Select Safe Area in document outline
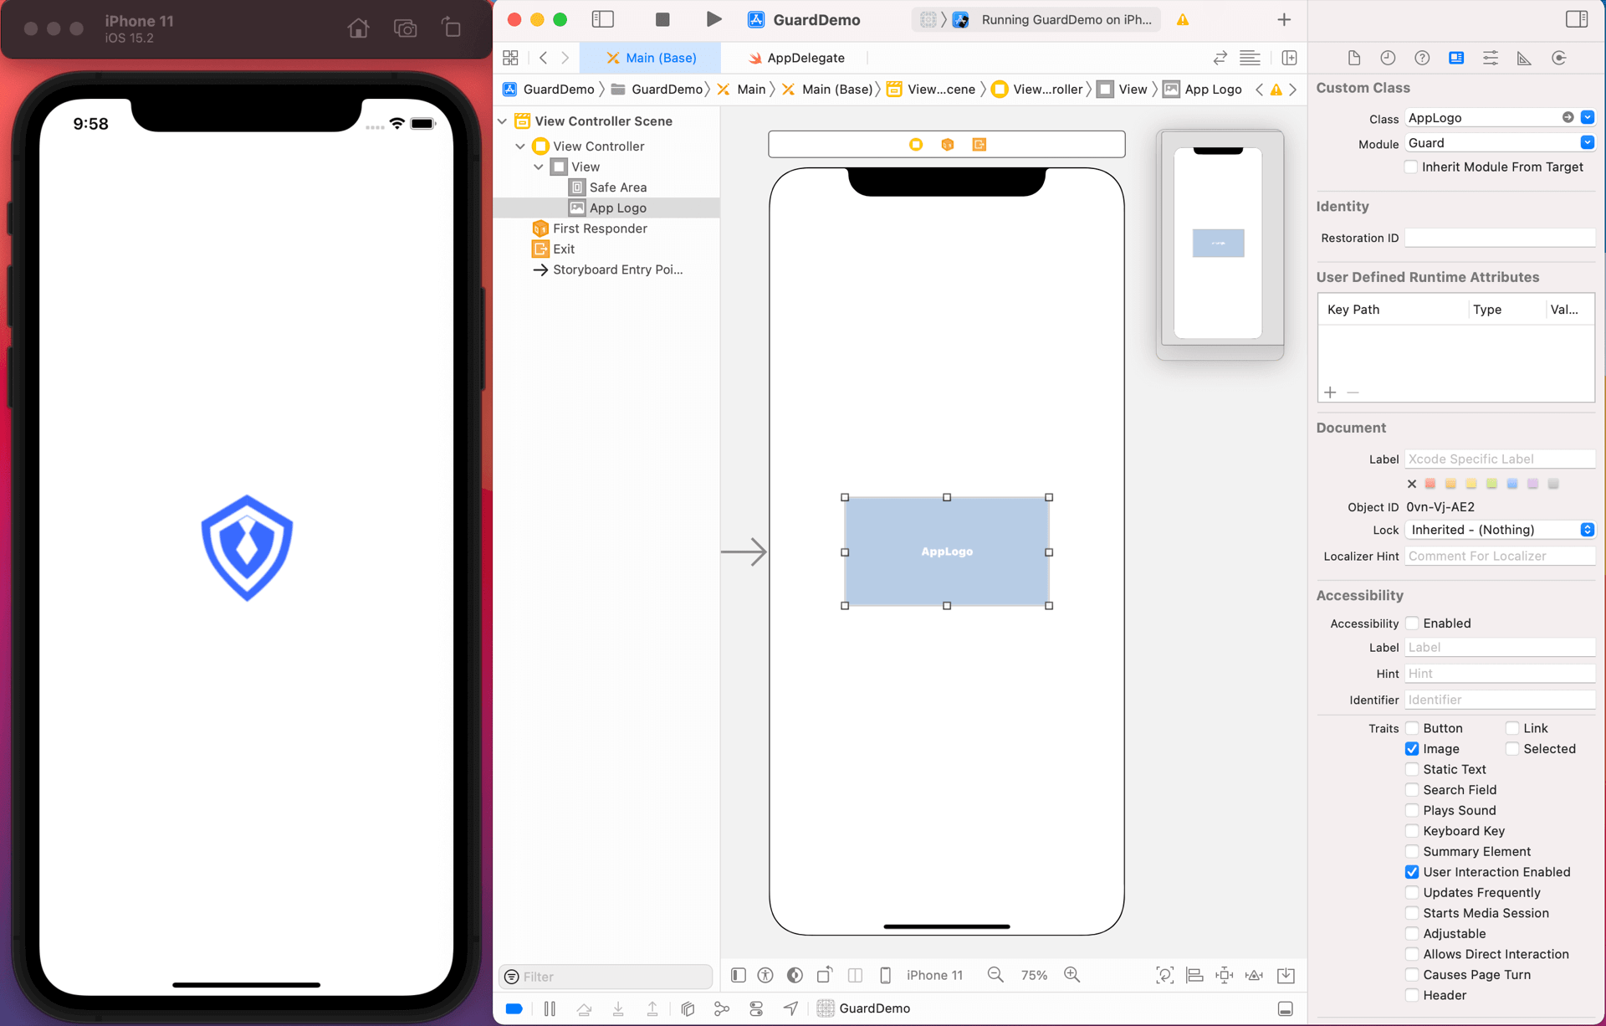 617,187
